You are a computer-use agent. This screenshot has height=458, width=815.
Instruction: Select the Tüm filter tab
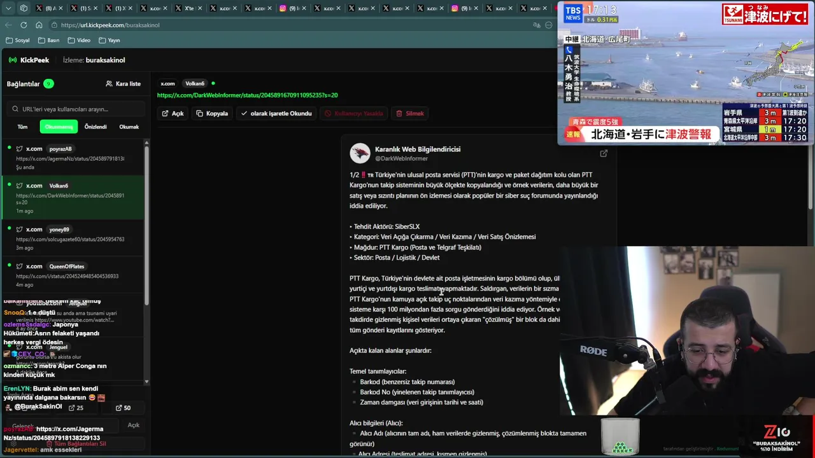[x=22, y=127]
